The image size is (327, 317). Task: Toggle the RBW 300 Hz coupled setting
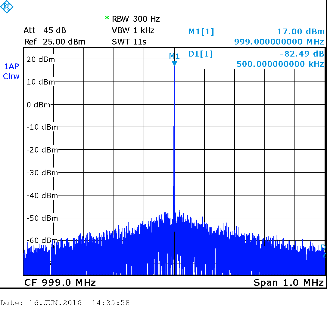(x=135, y=19)
